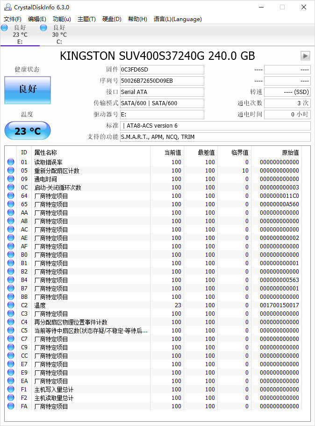
Task: Click status icon for attribute AB
Action: pyautogui.click(x=11, y=221)
